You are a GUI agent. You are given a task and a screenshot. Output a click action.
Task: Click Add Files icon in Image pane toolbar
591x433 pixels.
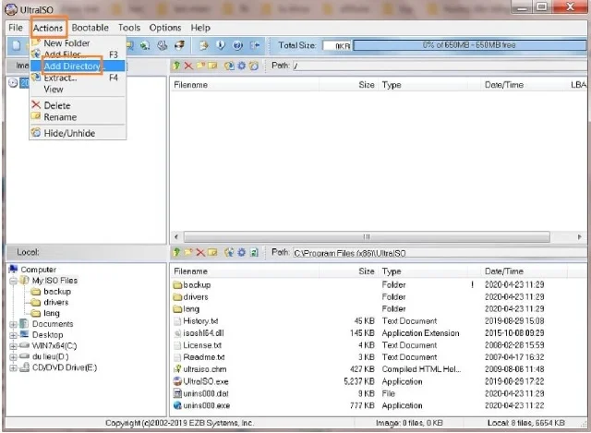click(229, 66)
